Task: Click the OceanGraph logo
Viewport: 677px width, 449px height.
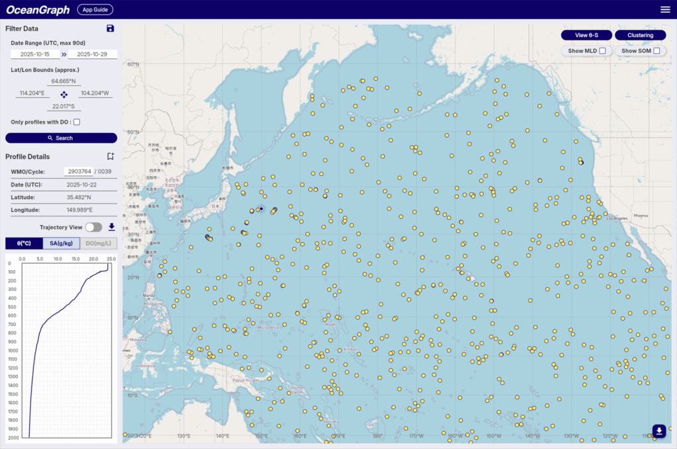Action: [x=37, y=9]
